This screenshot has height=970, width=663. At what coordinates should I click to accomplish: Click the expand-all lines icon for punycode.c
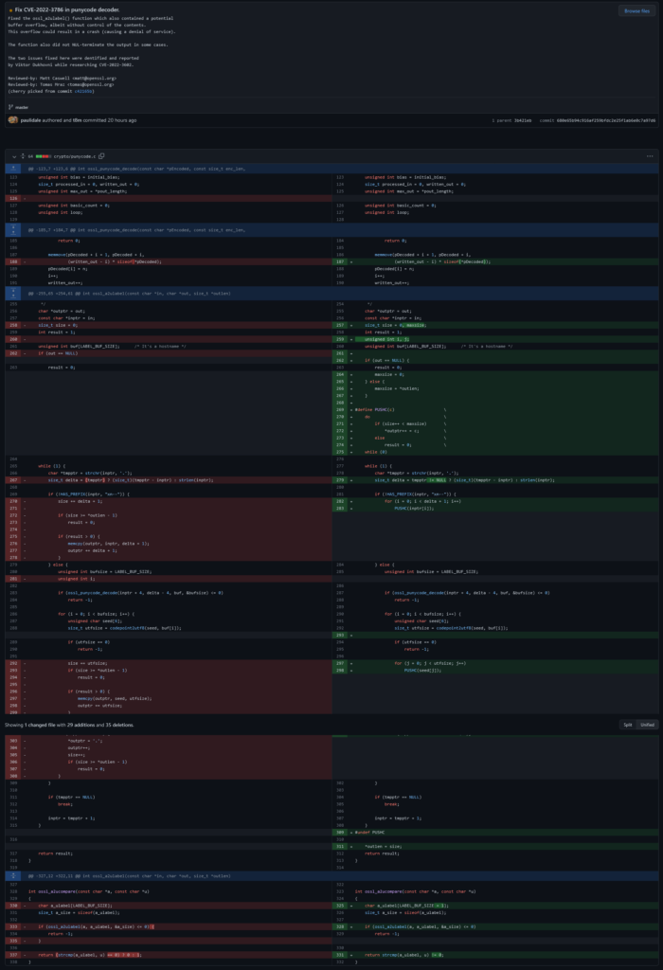[23, 156]
